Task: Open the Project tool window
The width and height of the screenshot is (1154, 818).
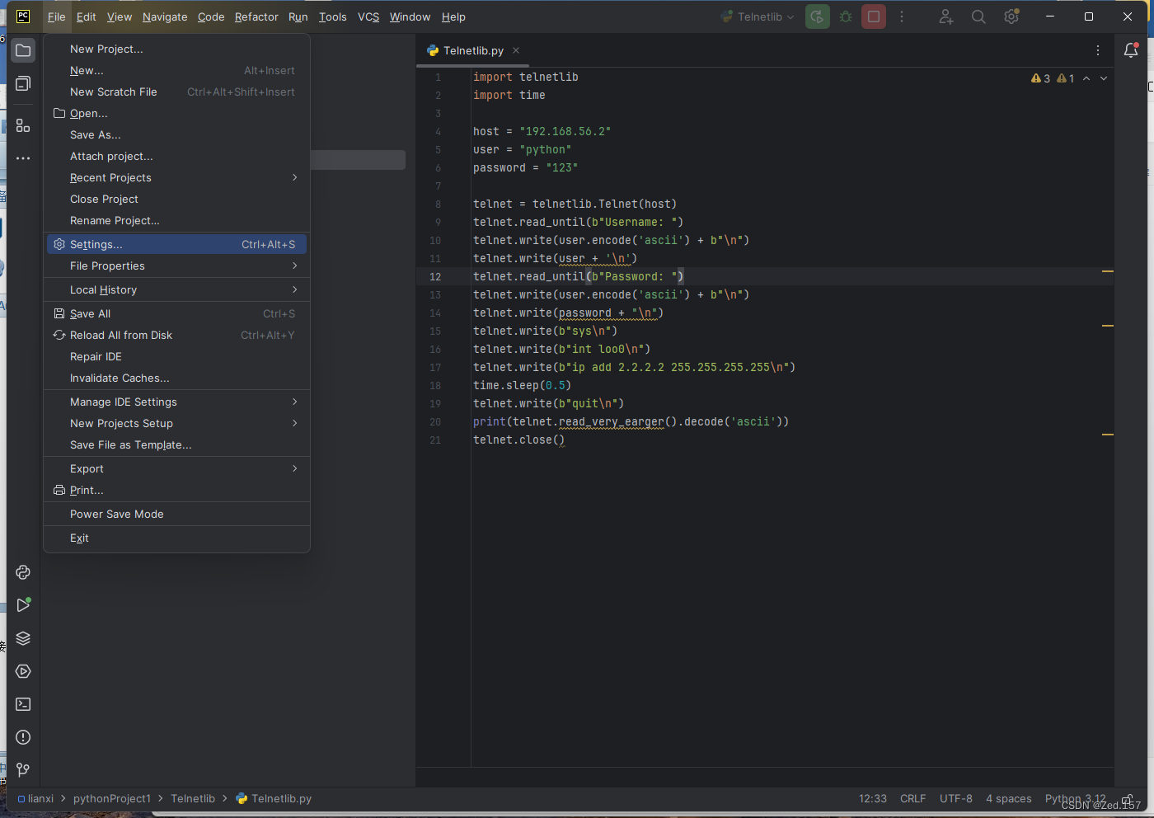Action: 22,49
